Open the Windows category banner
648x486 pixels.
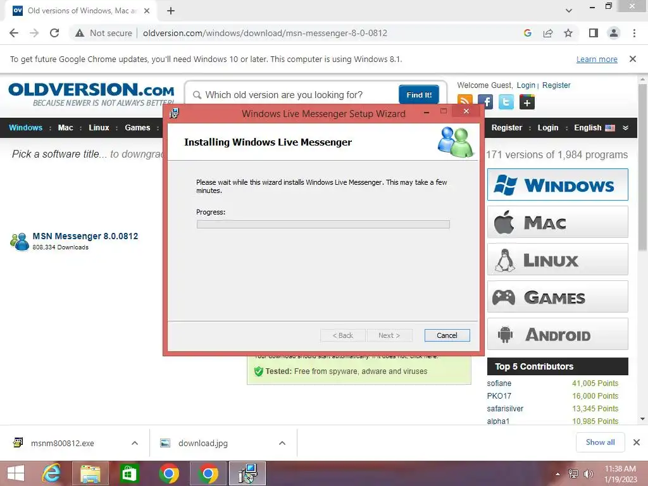[558, 185]
